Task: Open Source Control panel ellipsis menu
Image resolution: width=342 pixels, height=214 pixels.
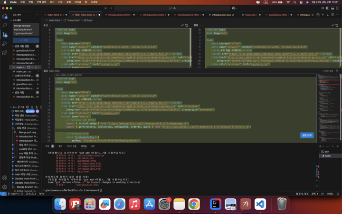Action: 37,15
